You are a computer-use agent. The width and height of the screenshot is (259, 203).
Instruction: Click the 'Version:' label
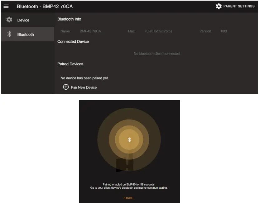[x=206, y=31]
